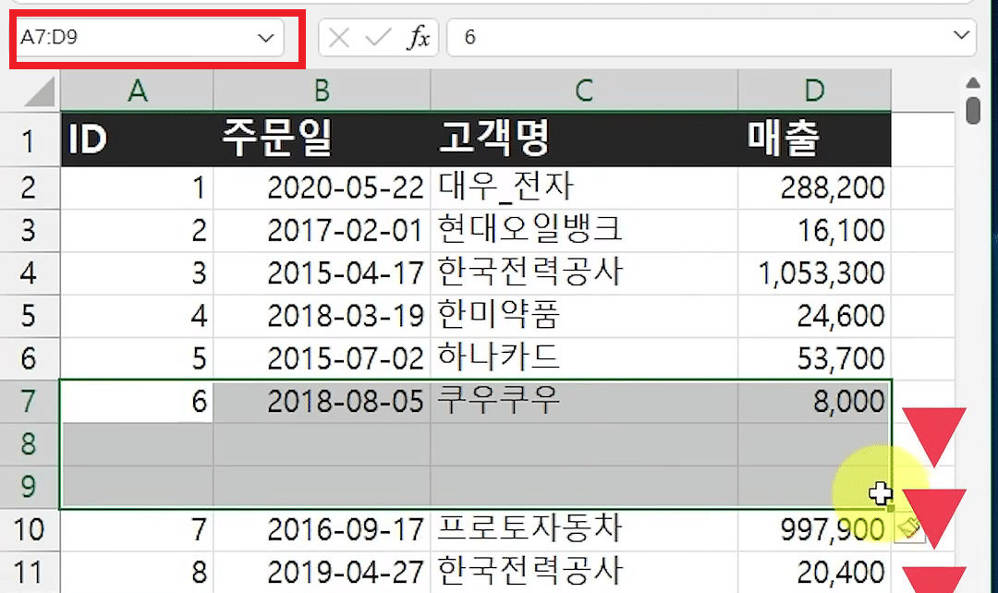The height and width of the screenshot is (593, 998).
Task: Select the customer cell 하나카드
Action: pyautogui.click(x=584, y=359)
